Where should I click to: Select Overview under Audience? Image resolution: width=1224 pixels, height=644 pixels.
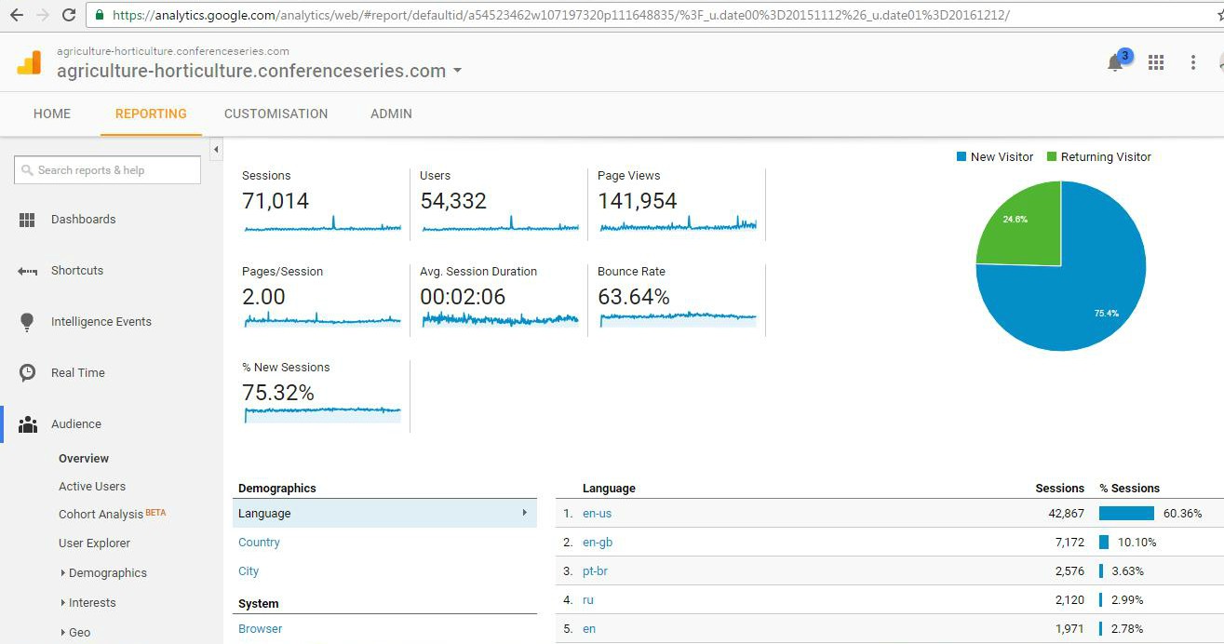pos(84,459)
